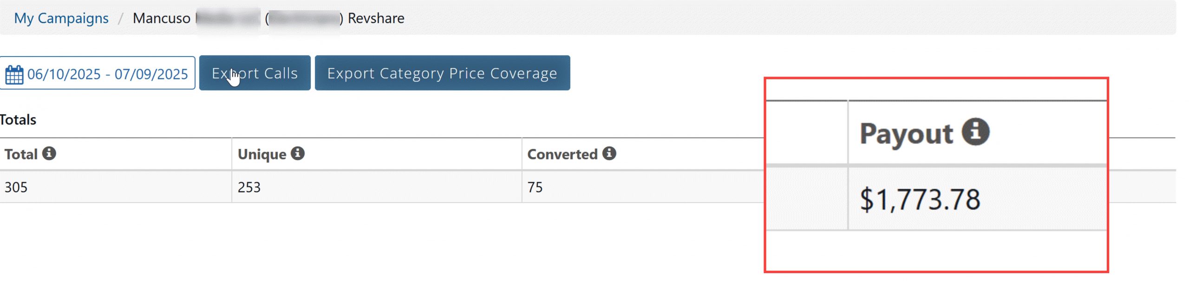
Task: Select the 253 unique calls value
Action: click(249, 187)
